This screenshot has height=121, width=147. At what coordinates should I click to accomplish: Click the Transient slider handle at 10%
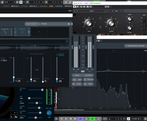(x=31, y=79)
